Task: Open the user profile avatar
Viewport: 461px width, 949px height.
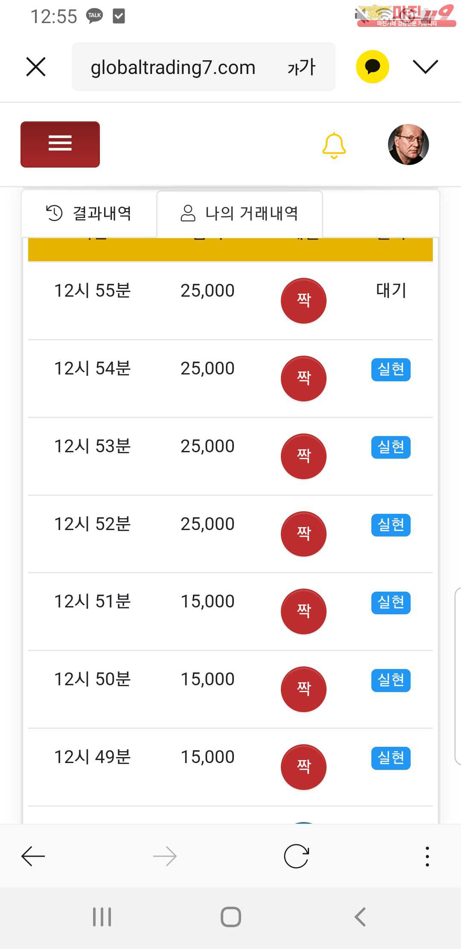Action: coord(408,144)
